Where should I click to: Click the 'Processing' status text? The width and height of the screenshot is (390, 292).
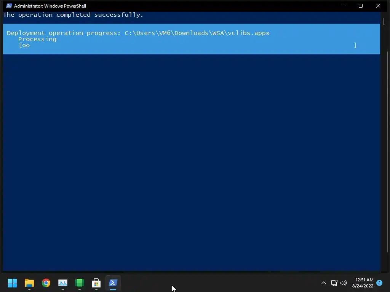click(x=37, y=39)
